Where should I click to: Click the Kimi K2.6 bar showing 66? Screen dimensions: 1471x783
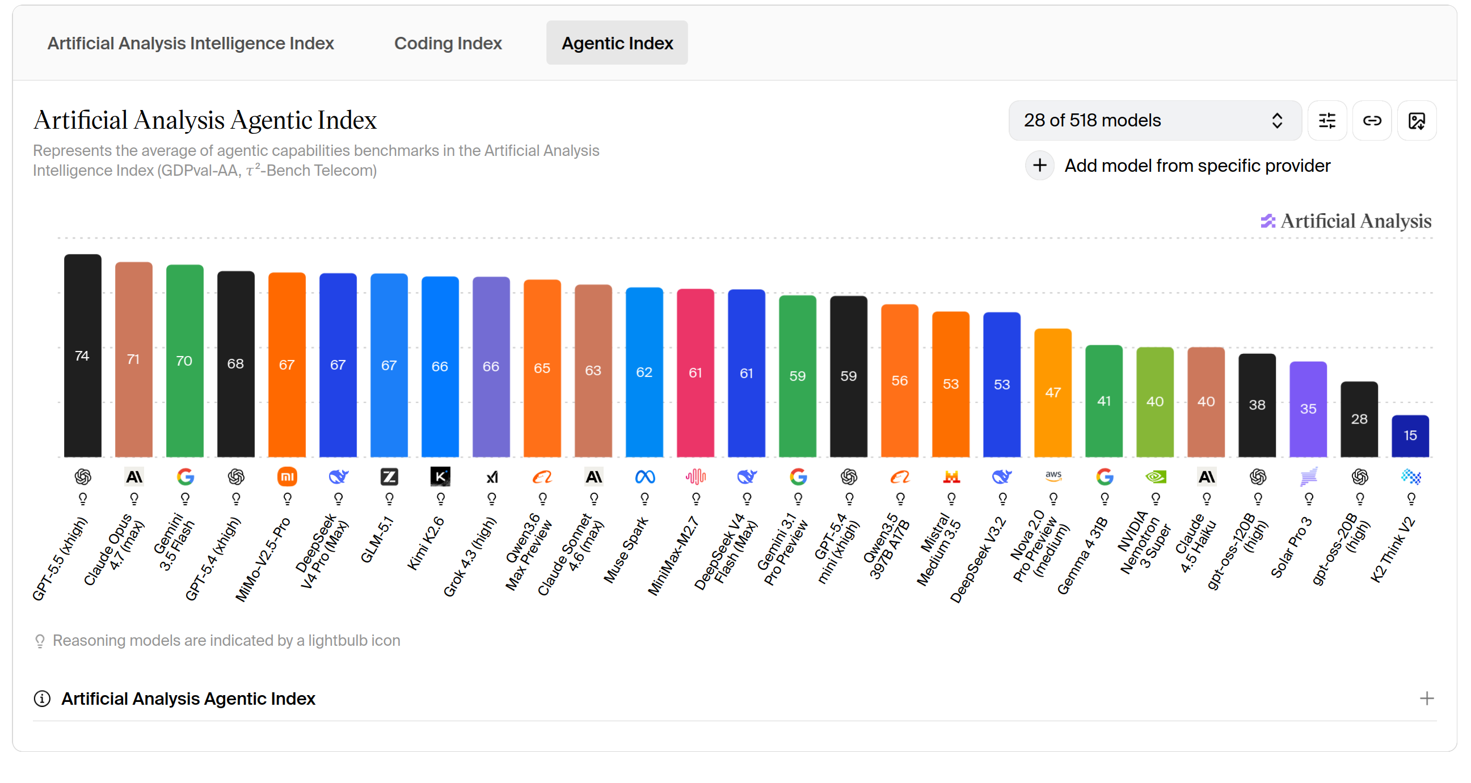click(x=440, y=367)
